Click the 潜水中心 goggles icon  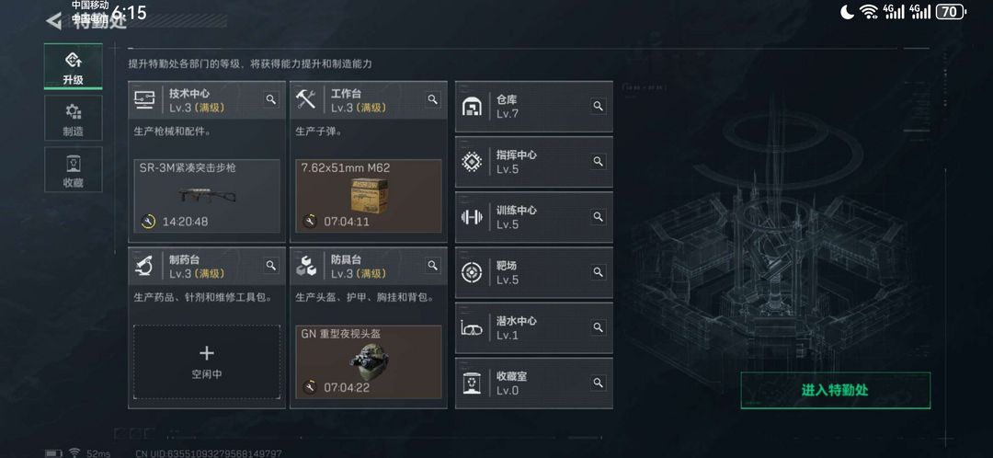[472, 328]
